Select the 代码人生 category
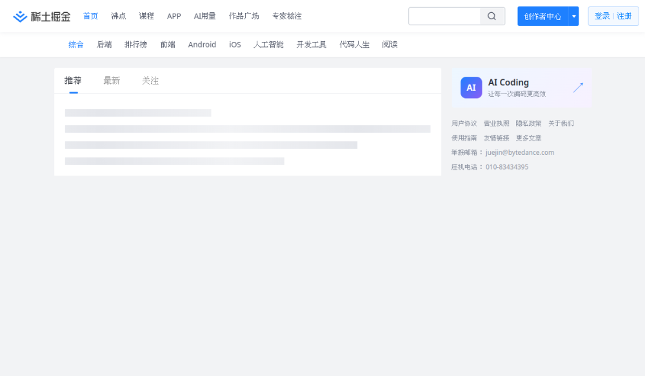Screen dimensions: 645x376 tap(354, 45)
